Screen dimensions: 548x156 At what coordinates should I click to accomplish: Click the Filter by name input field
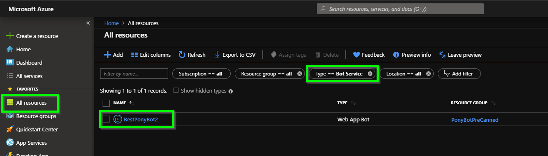pyautogui.click(x=134, y=73)
